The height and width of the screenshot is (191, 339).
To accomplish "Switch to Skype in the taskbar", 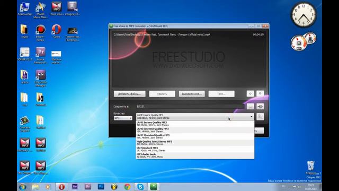I will [140, 187].
